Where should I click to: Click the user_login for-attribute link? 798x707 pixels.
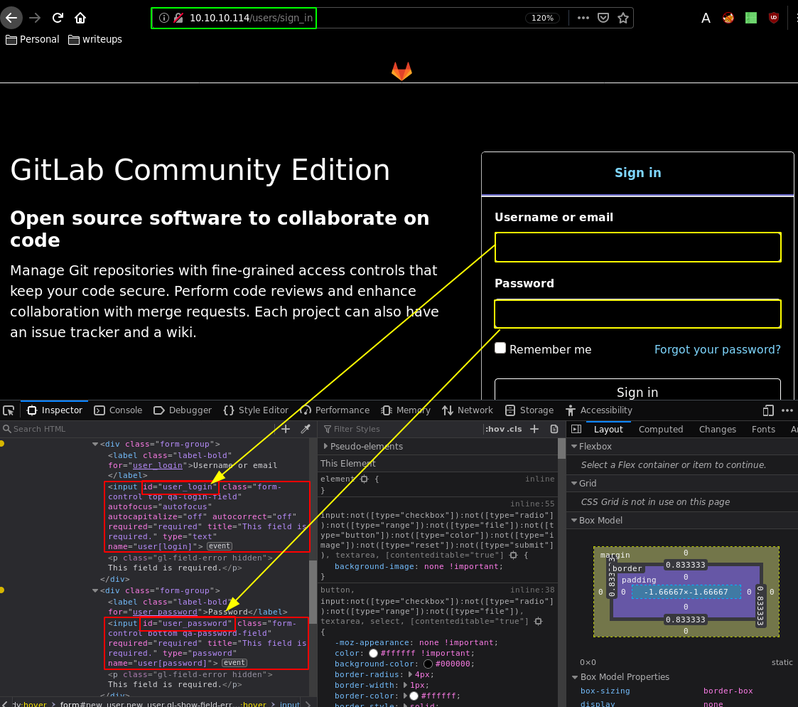click(x=157, y=465)
